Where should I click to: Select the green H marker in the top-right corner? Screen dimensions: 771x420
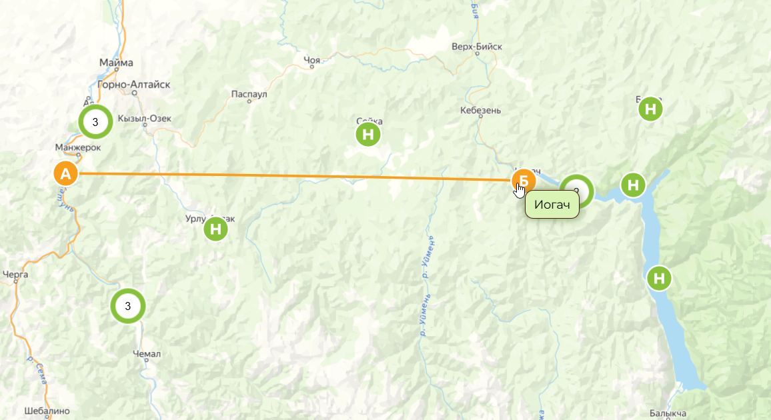click(x=650, y=109)
